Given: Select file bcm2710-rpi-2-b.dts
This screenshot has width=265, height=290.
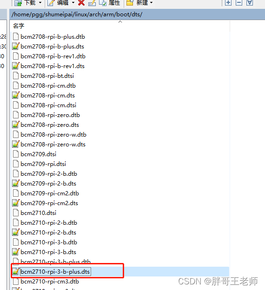Looking at the screenshot, I should pyautogui.click(x=45, y=233).
